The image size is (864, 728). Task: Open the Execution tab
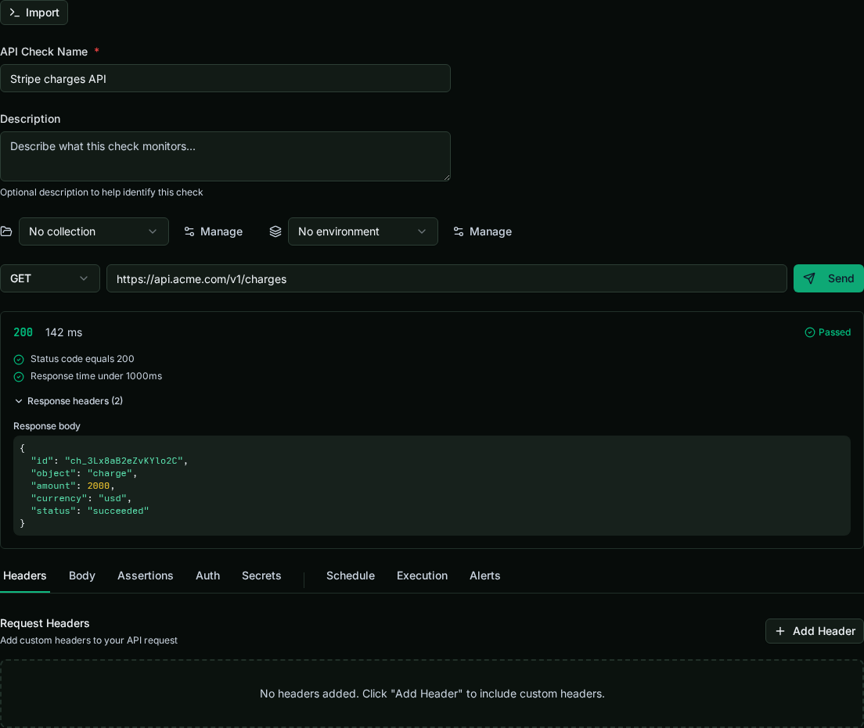pos(422,576)
